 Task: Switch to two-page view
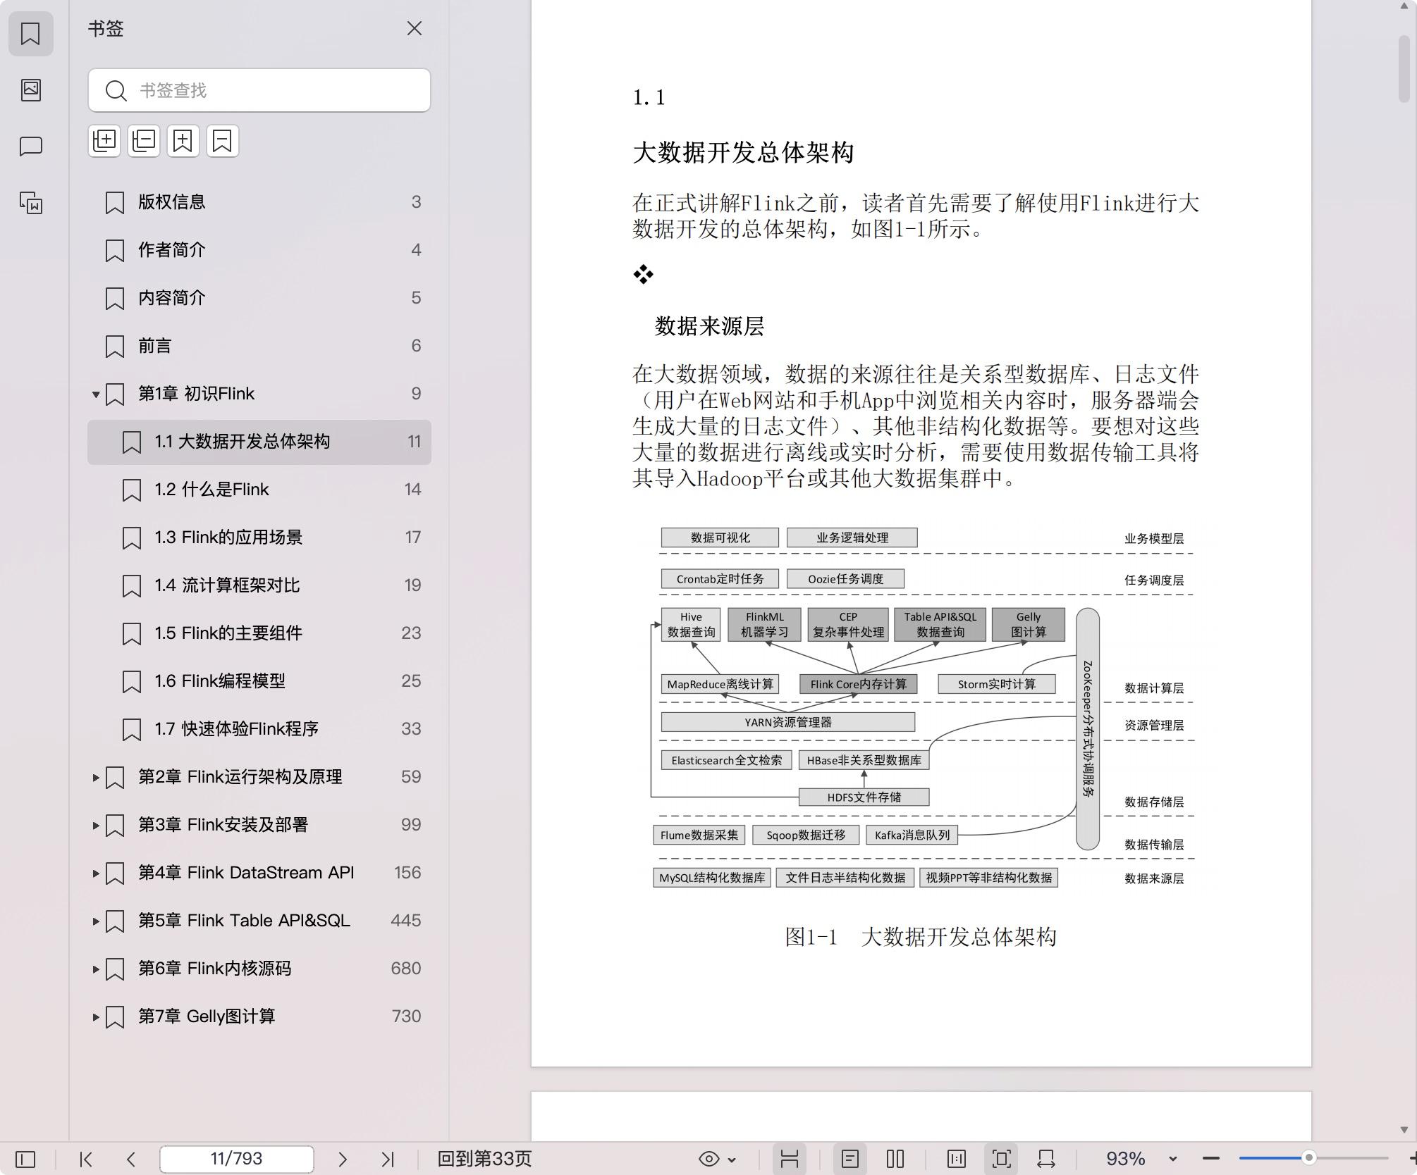pos(895,1159)
